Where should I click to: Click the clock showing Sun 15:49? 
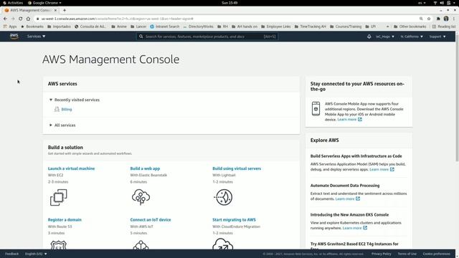tap(229, 3)
